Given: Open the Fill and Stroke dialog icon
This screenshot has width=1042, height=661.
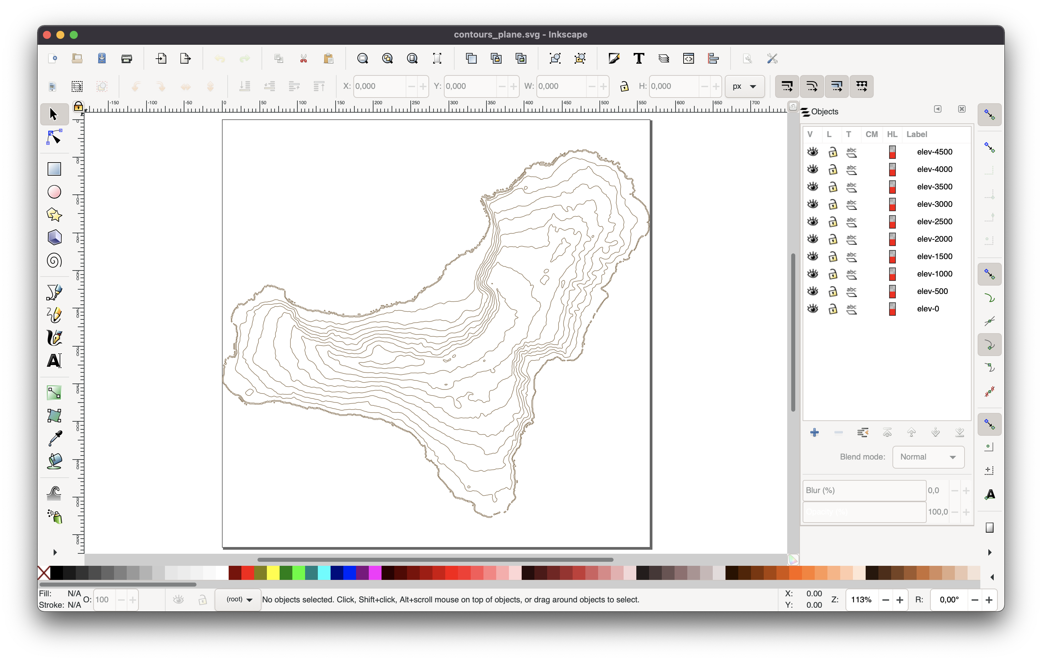Looking at the screenshot, I should pyautogui.click(x=614, y=58).
